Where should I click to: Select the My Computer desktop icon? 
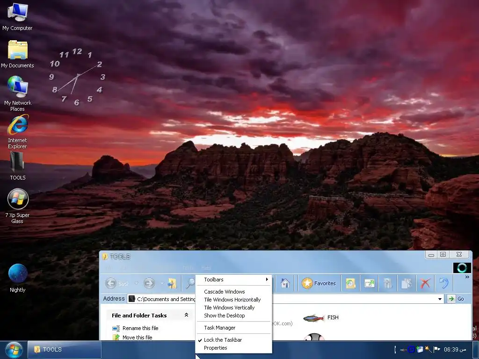[17, 16]
